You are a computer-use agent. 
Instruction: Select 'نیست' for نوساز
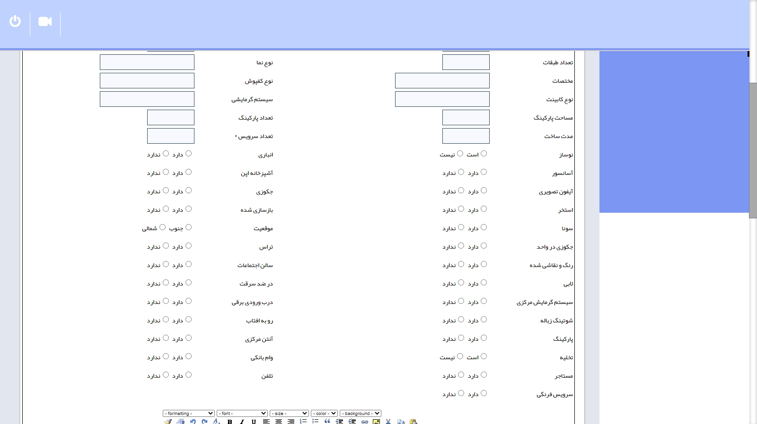[x=460, y=154]
